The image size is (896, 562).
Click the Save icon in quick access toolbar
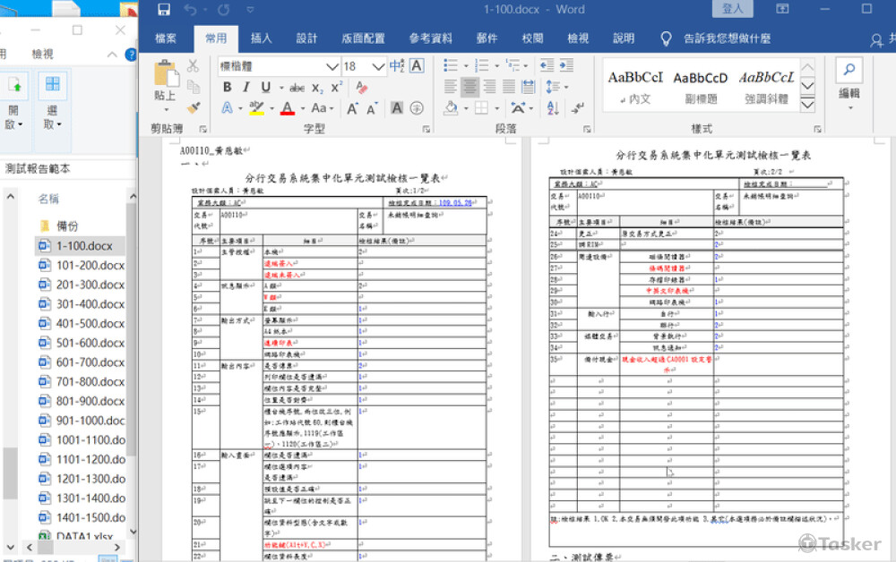click(163, 9)
